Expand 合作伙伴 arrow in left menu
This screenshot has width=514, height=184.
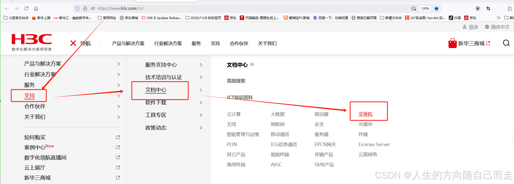119,106
